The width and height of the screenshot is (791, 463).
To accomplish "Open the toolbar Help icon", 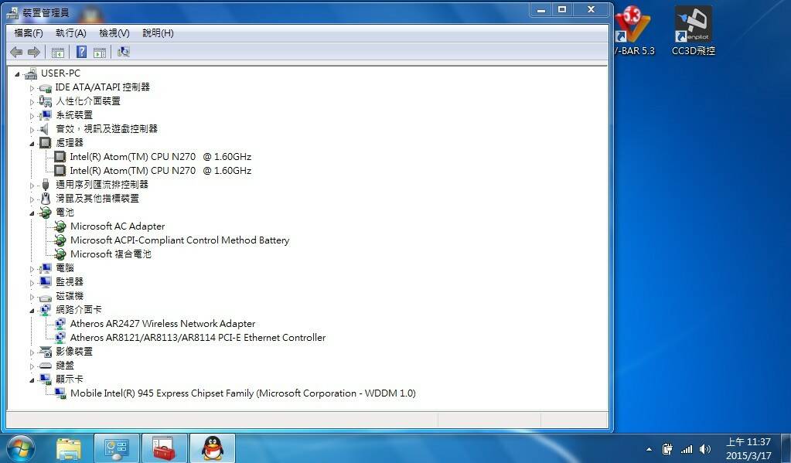I will click(81, 52).
